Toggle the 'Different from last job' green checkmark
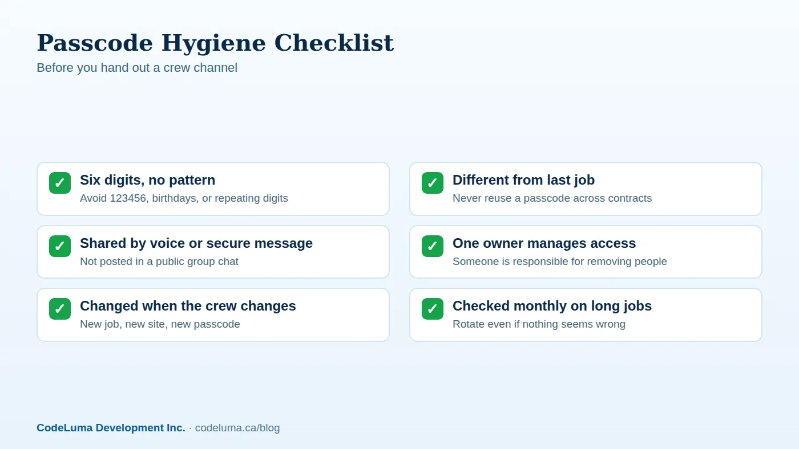The image size is (799, 449). point(433,183)
